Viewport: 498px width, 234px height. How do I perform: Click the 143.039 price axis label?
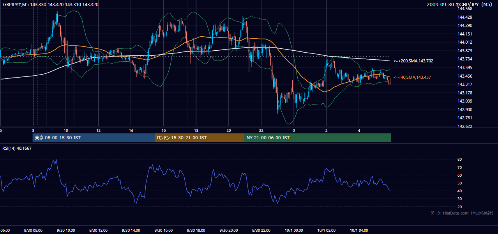click(466, 101)
